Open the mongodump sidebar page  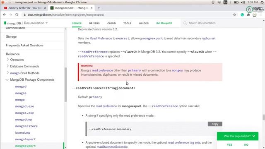[x=24, y=120]
